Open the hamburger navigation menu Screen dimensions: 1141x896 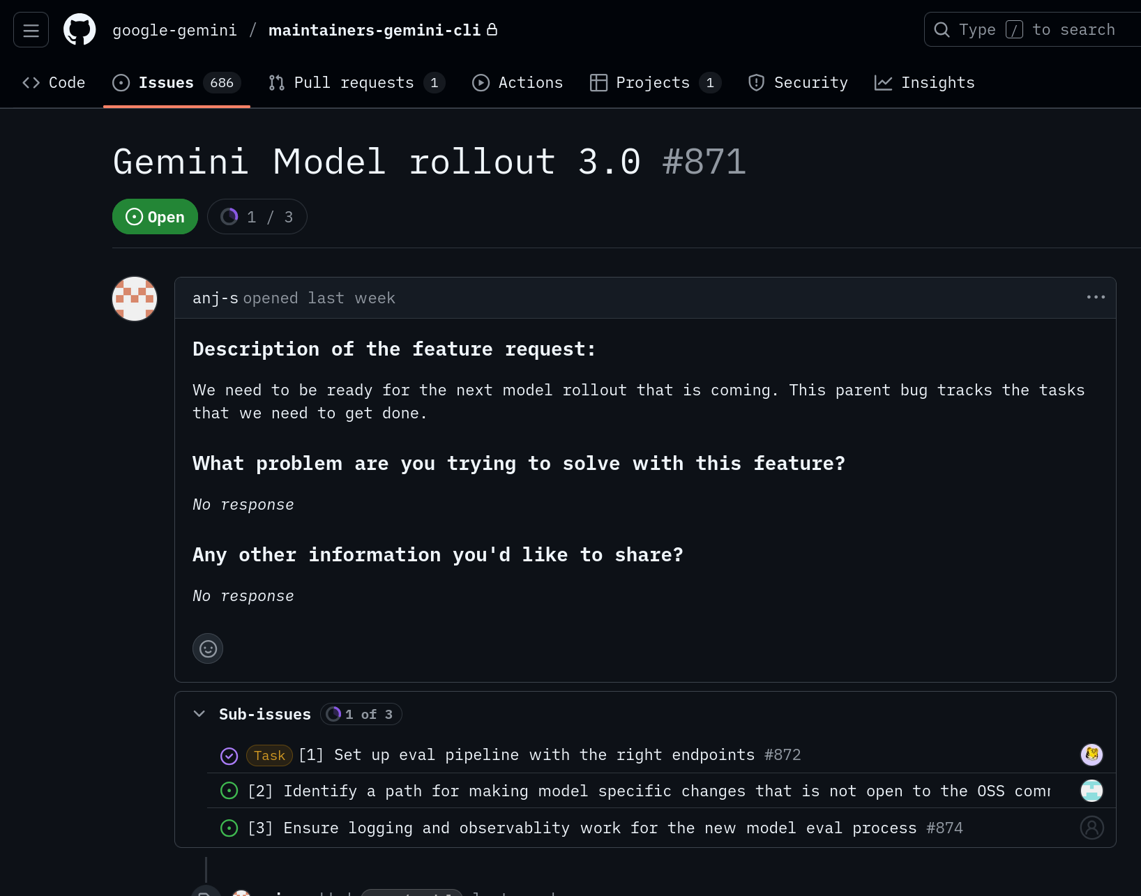[31, 30]
